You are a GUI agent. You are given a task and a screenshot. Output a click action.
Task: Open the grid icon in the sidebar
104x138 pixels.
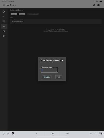[x=4, y=21]
